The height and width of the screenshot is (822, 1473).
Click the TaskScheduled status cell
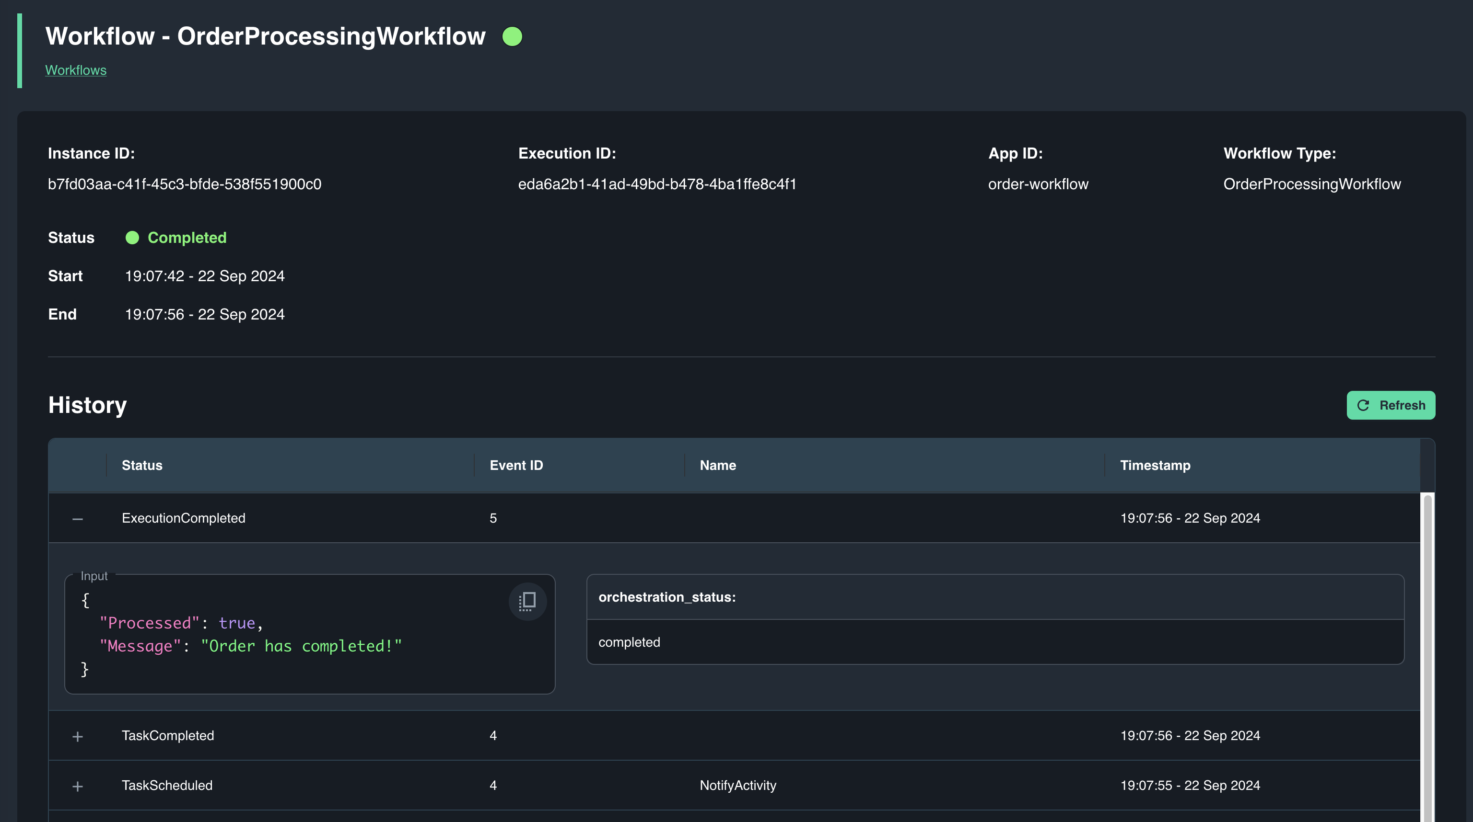(167, 786)
